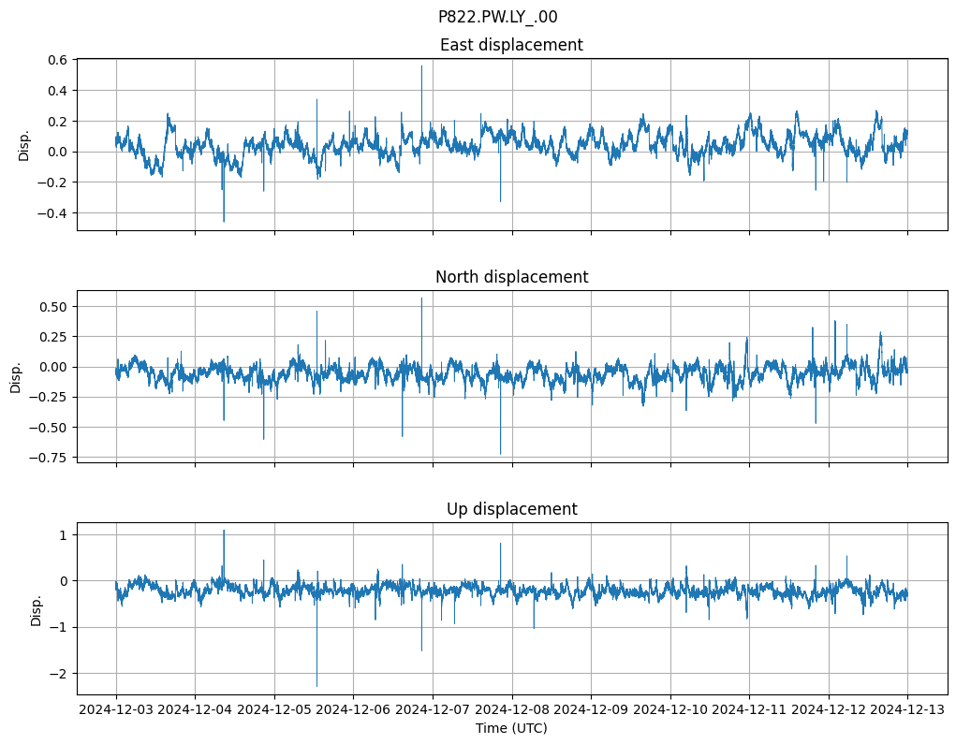Click the Up plot's Disp. y-axis label
The width and height of the screenshot is (956, 744).
37,608
